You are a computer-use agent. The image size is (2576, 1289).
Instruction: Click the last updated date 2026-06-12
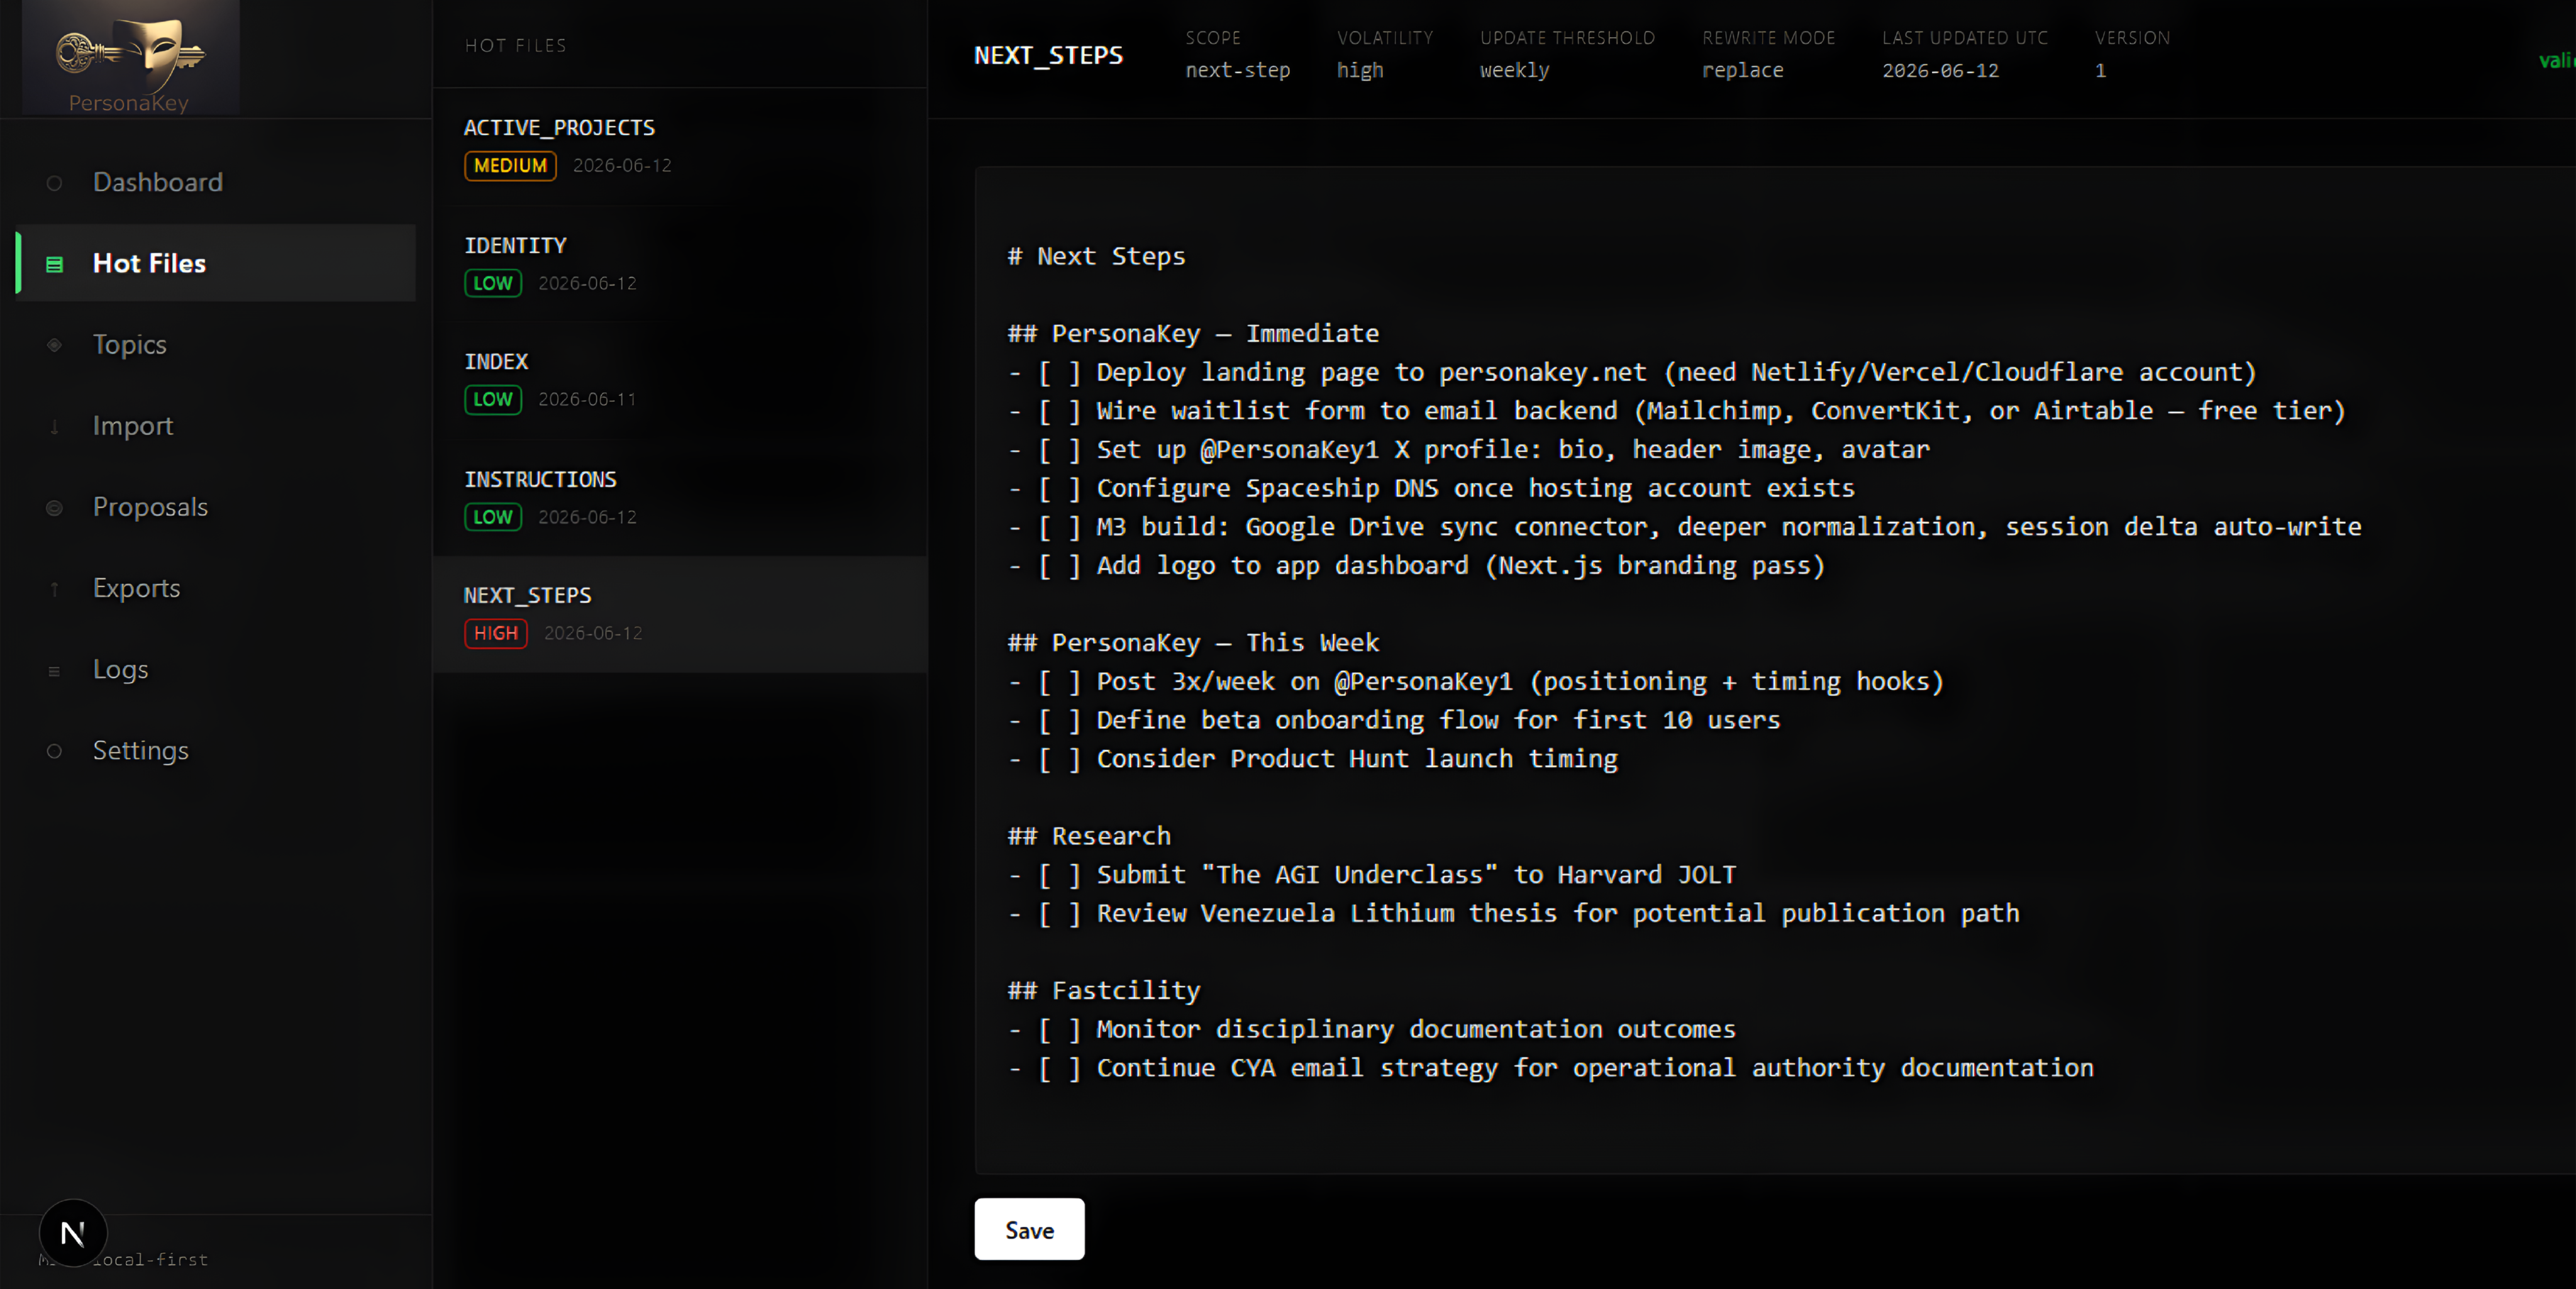tap(1941, 70)
